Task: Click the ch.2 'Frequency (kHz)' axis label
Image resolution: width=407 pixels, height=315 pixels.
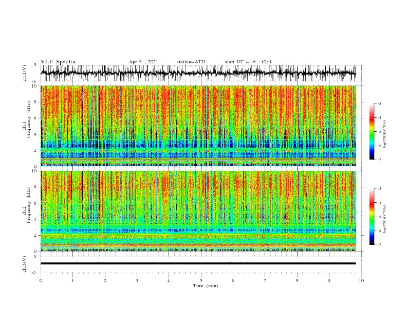Action: (29, 205)
